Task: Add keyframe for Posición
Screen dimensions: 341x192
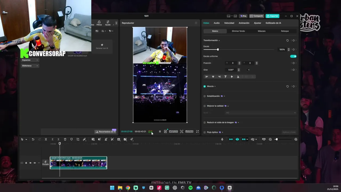Action: point(294,63)
